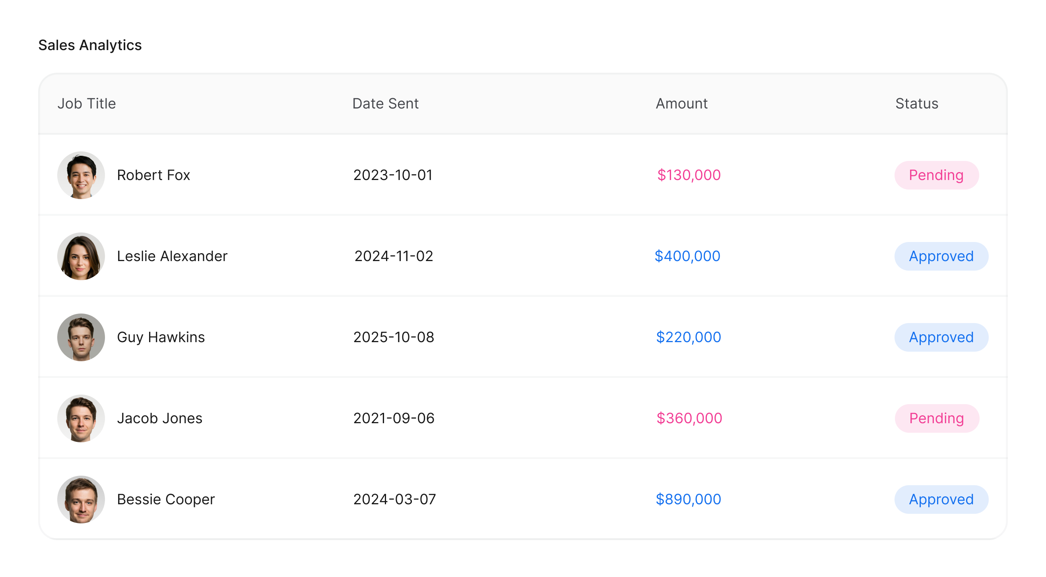Sort by the Amount column header
The width and height of the screenshot is (1046, 577).
[x=681, y=103]
